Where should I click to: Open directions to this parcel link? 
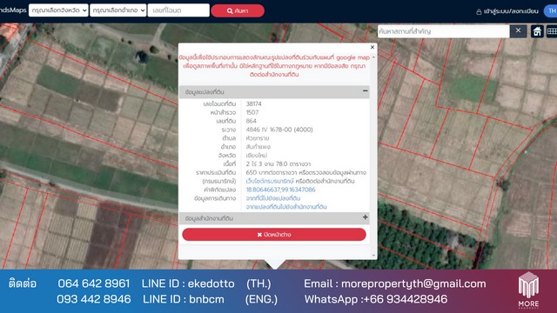click(x=272, y=198)
